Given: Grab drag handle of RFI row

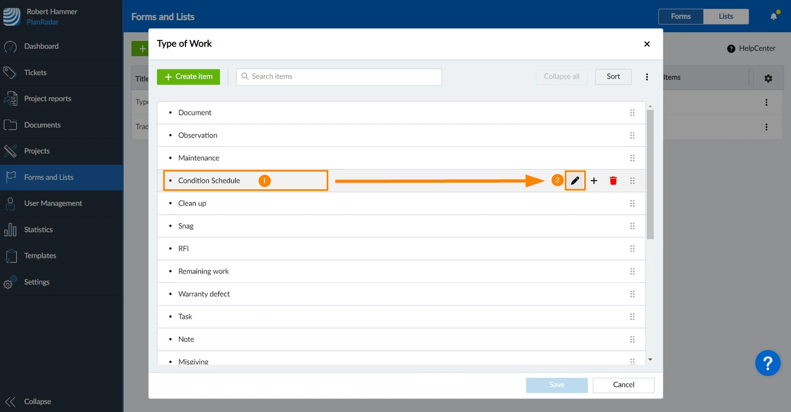Looking at the screenshot, I should click(632, 249).
